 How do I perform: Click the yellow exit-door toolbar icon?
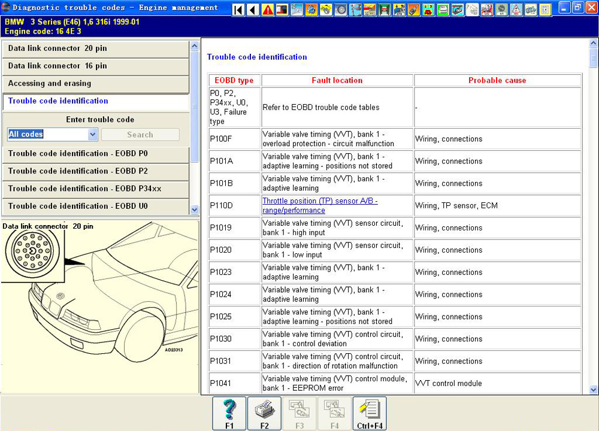pos(546,10)
